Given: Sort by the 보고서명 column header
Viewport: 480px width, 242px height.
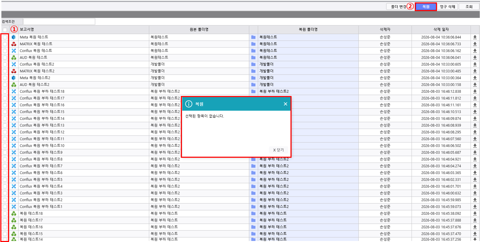Looking at the screenshot, I should (x=84, y=29).
